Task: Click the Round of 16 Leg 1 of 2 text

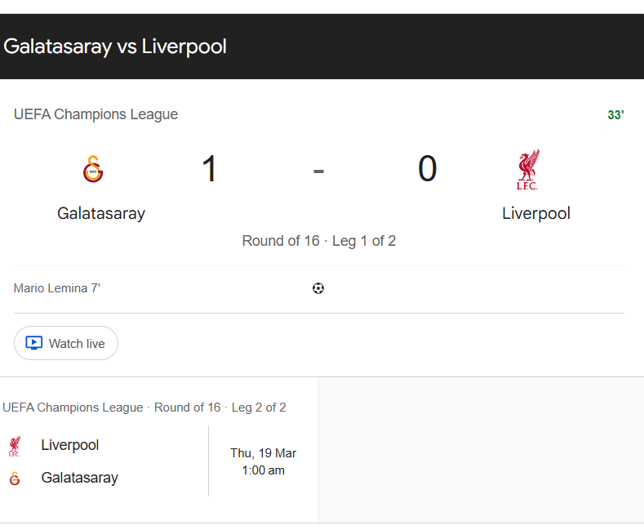Action: point(318,241)
